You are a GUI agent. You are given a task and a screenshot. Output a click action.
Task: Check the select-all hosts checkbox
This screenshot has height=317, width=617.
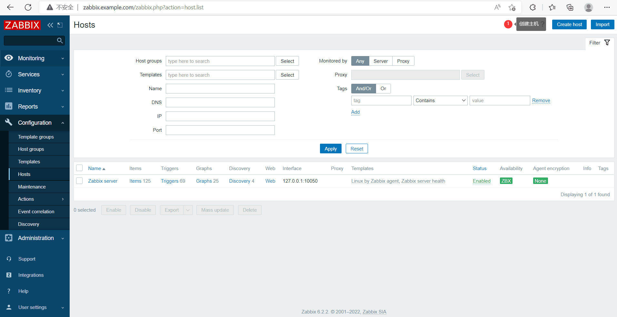coord(79,168)
